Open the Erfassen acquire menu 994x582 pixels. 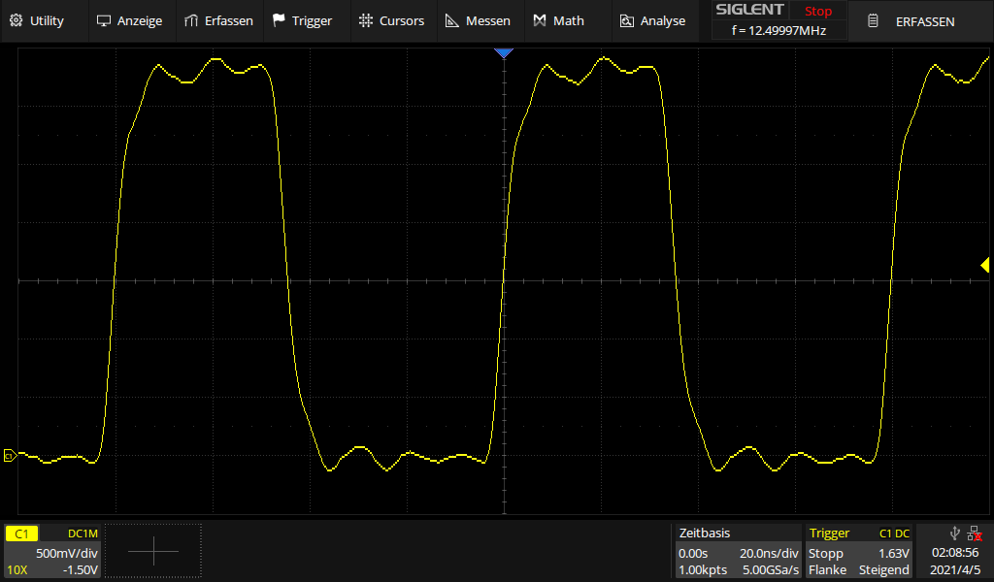[219, 21]
